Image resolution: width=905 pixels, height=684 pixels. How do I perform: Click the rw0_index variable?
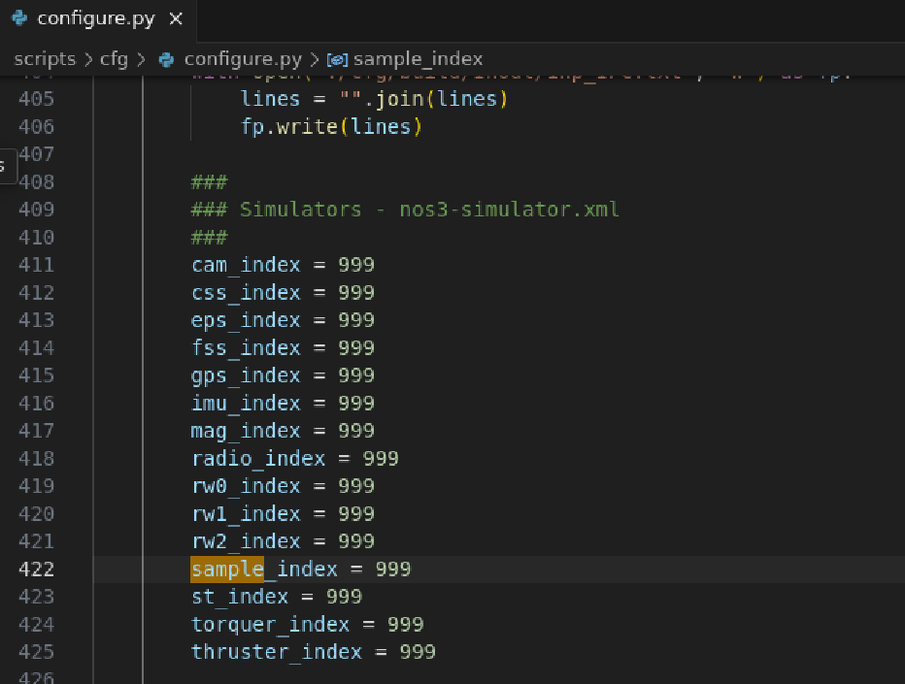(x=246, y=486)
